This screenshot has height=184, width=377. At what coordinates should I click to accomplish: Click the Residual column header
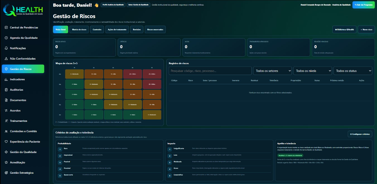click(x=254, y=80)
